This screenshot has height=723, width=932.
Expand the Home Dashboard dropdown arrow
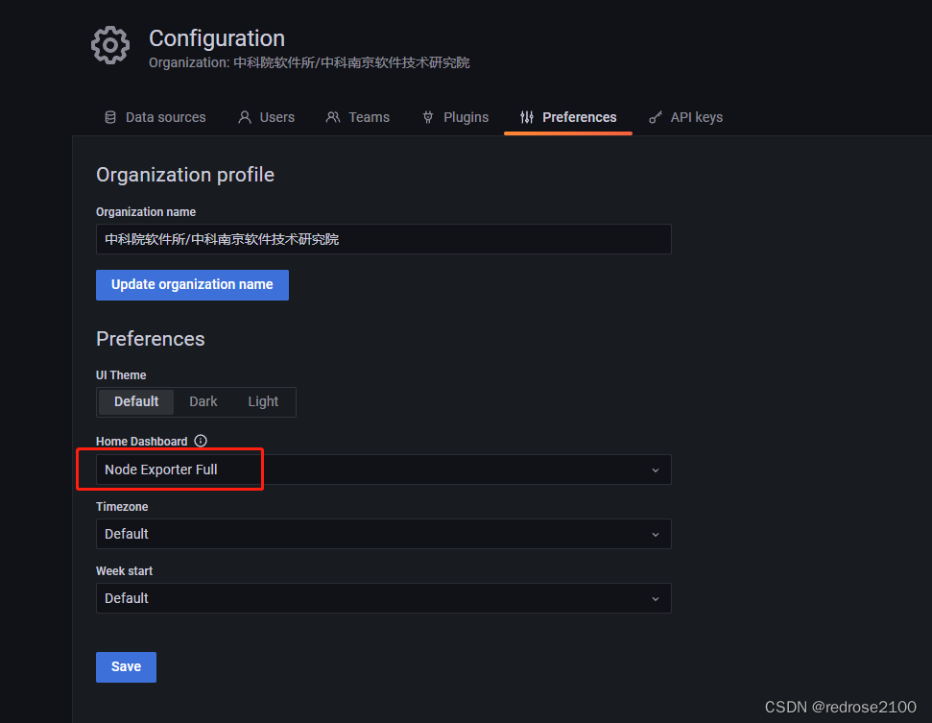[656, 470]
